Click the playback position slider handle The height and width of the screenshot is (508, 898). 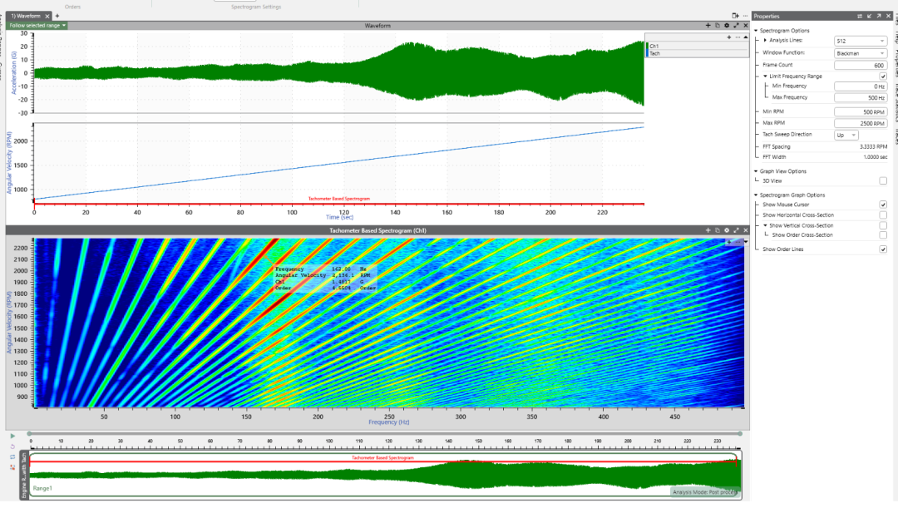point(30,433)
